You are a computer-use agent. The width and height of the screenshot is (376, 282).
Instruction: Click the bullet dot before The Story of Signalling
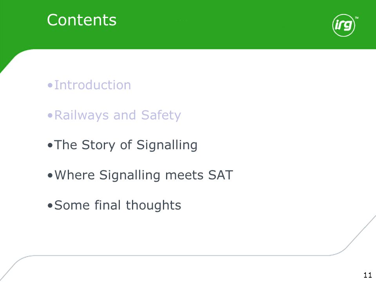click(50, 145)
